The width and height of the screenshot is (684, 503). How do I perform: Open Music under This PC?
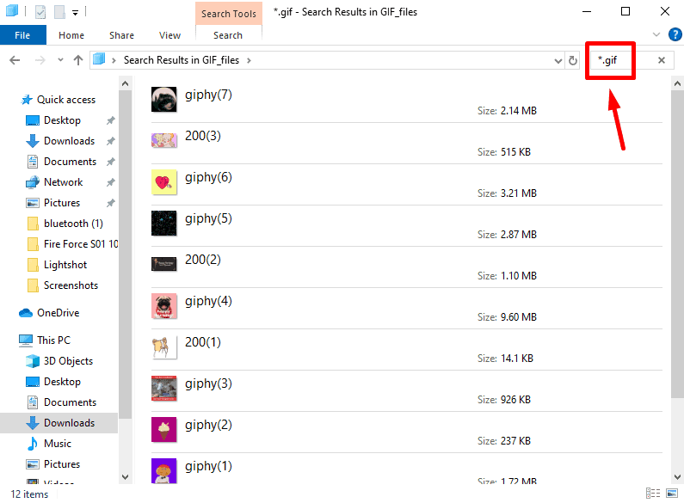(x=49, y=444)
